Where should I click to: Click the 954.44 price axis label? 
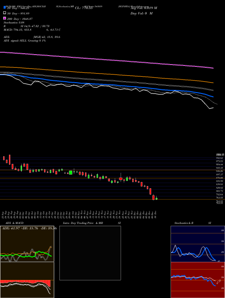220,165
